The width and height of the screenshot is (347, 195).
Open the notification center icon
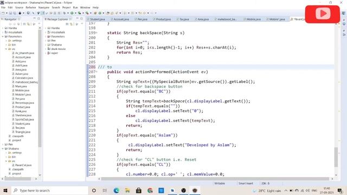point(340,190)
